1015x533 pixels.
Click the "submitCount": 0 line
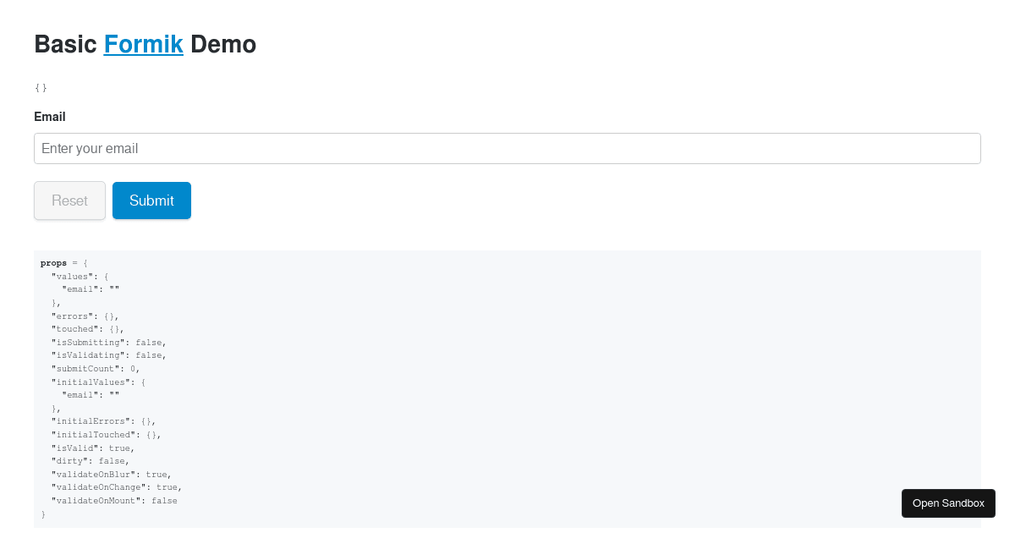[x=96, y=369]
